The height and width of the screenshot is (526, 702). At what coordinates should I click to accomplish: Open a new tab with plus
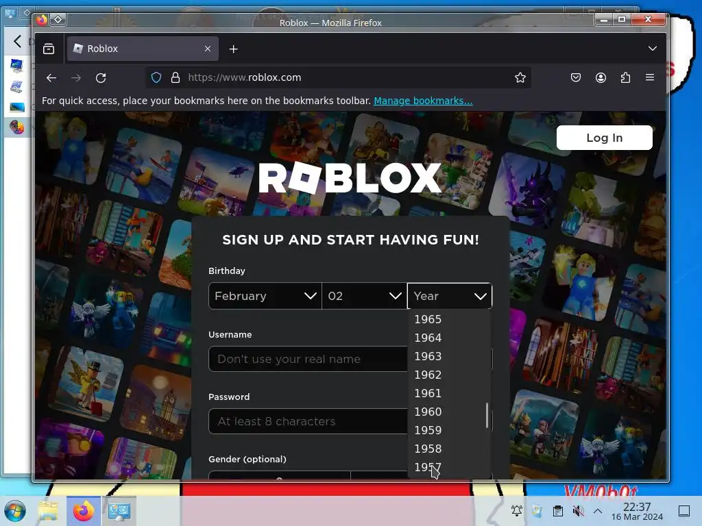(x=233, y=49)
